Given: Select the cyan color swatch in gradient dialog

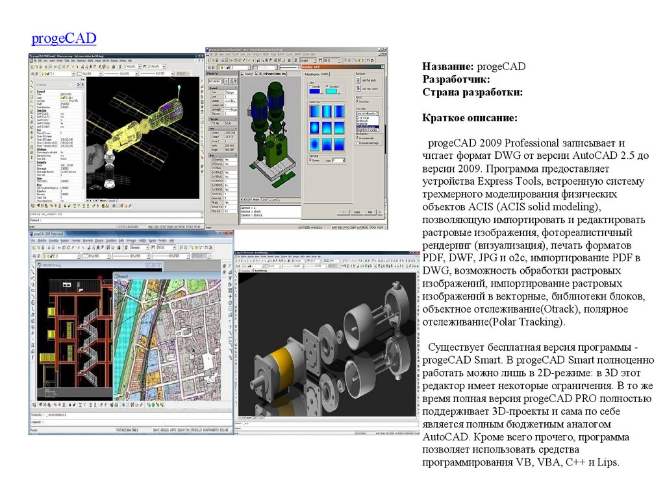Looking at the screenshot, I should [331, 91].
